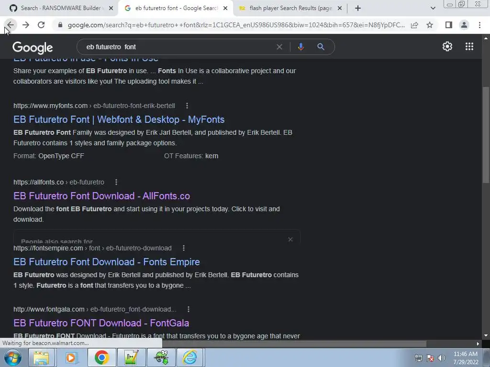Open Internet Explorer from taskbar
490x367 pixels.
[x=190, y=357]
